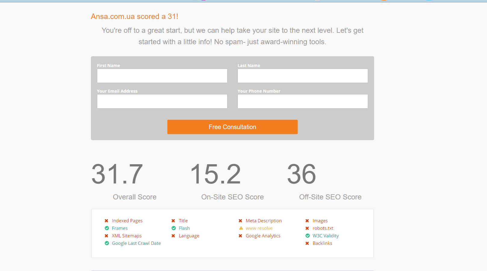Click the red X icon beside Indexed Pages
Screen dimensions: 487x271
tap(107, 221)
